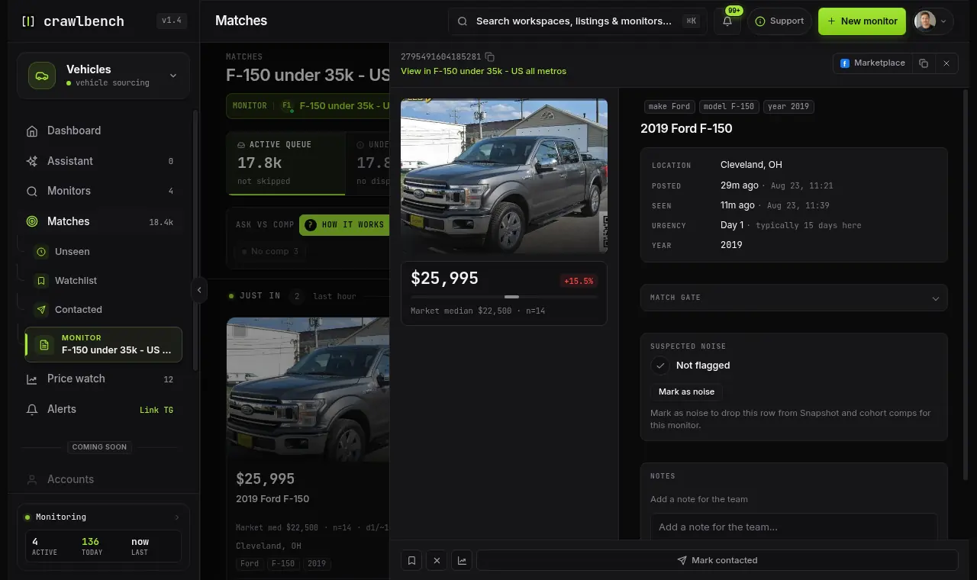
Task: Open the price chart icon in bottom bar
Action: [x=462, y=560]
